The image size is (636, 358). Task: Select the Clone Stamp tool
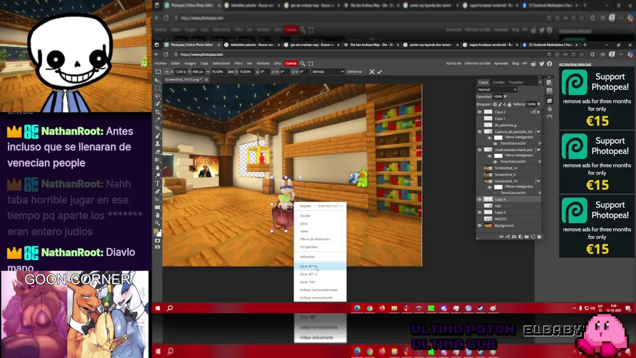tap(158, 144)
